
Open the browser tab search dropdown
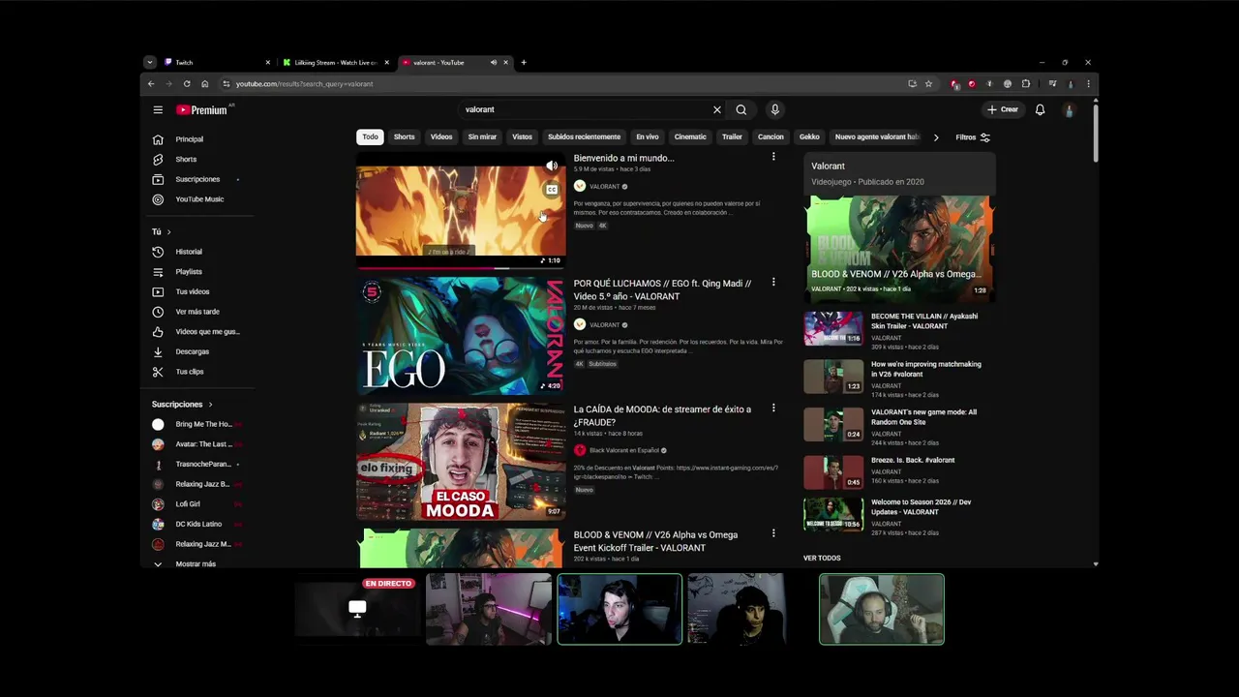(x=149, y=62)
